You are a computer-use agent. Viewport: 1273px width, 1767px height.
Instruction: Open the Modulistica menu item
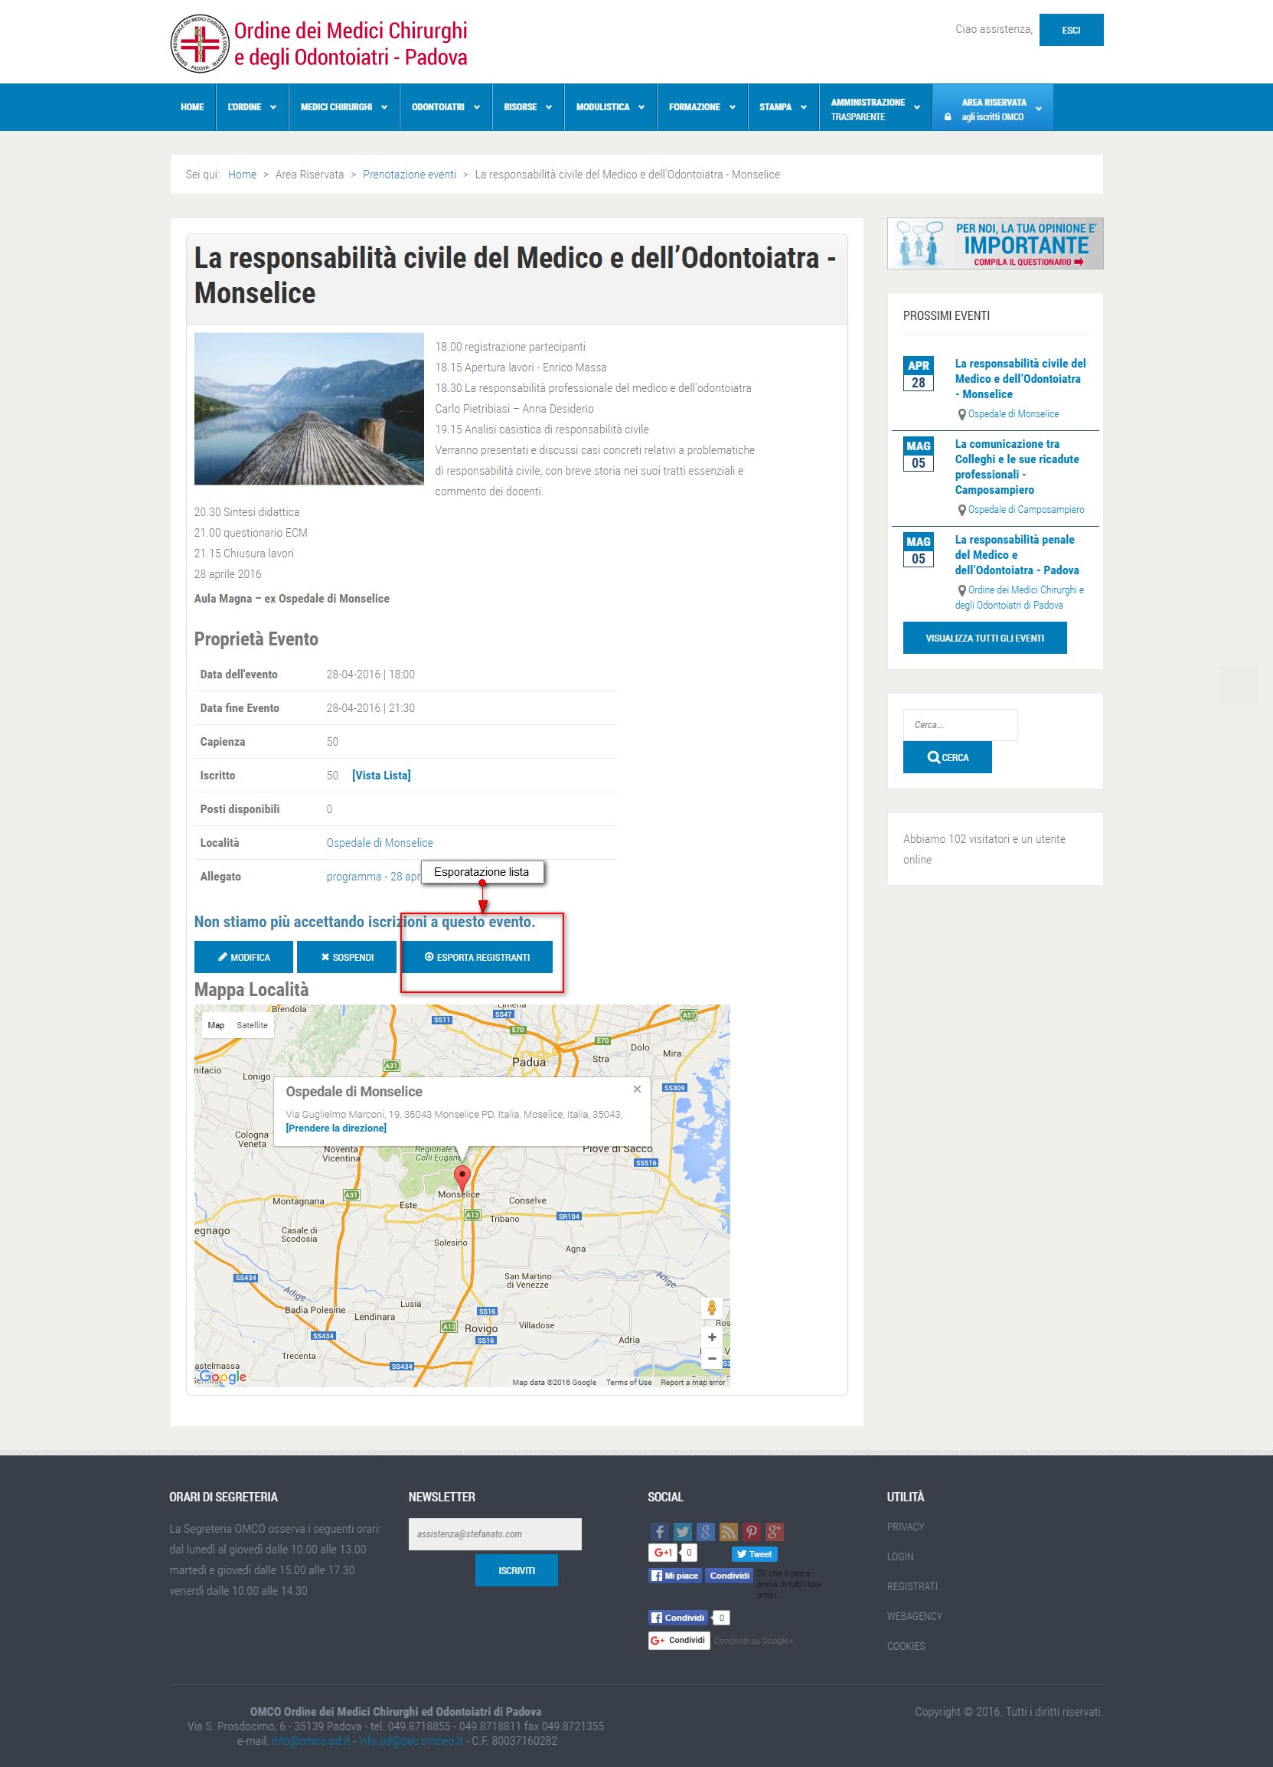pyautogui.click(x=610, y=106)
